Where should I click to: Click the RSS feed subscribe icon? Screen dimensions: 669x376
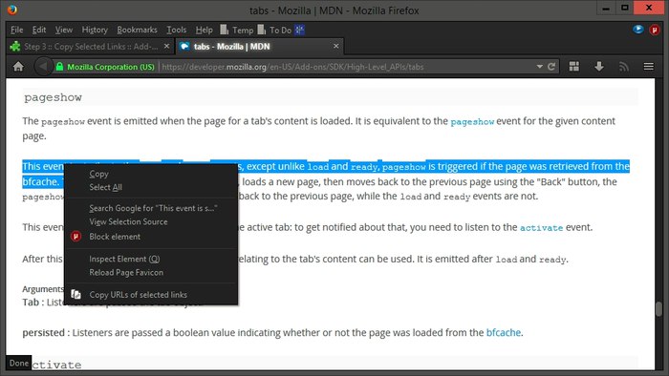tap(624, 67)
